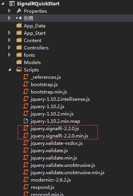Click the jquery-1.10.2.min.map file icon
Viewport: 133px width, 196px height.
pos(26,121)
